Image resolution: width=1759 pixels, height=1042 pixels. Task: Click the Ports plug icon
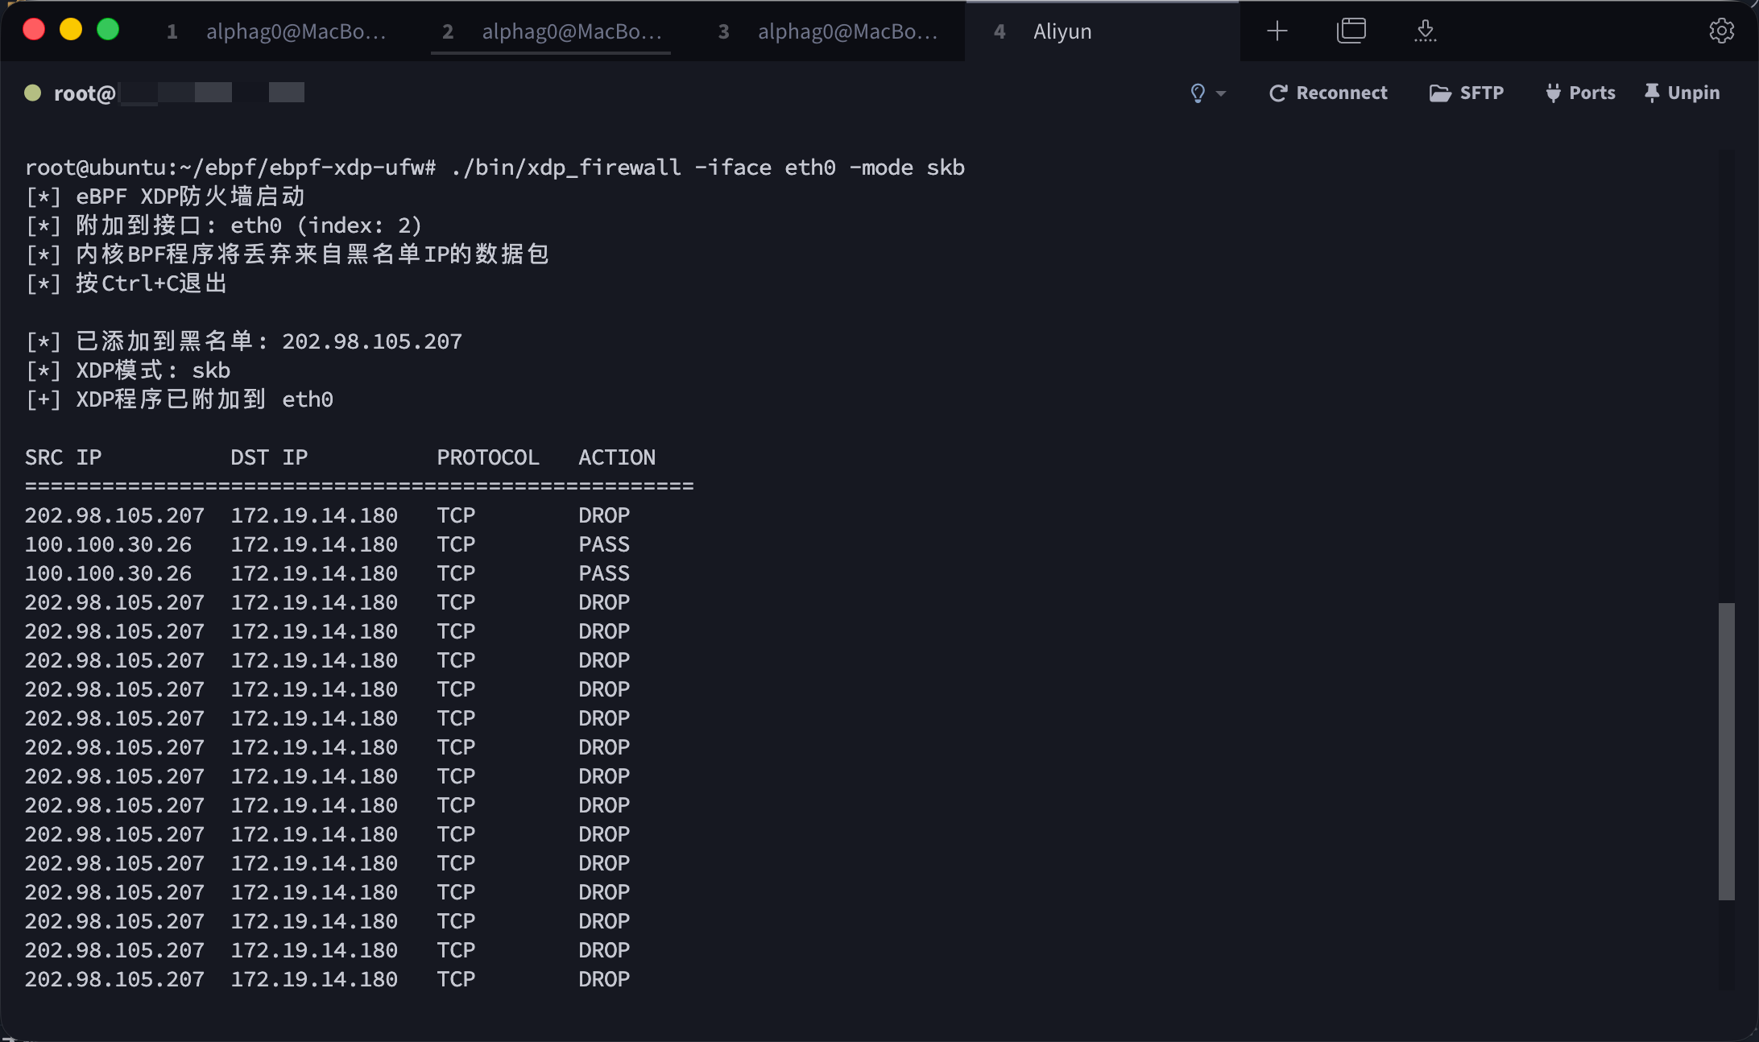pyautogui.click(x=1553, y=93)
